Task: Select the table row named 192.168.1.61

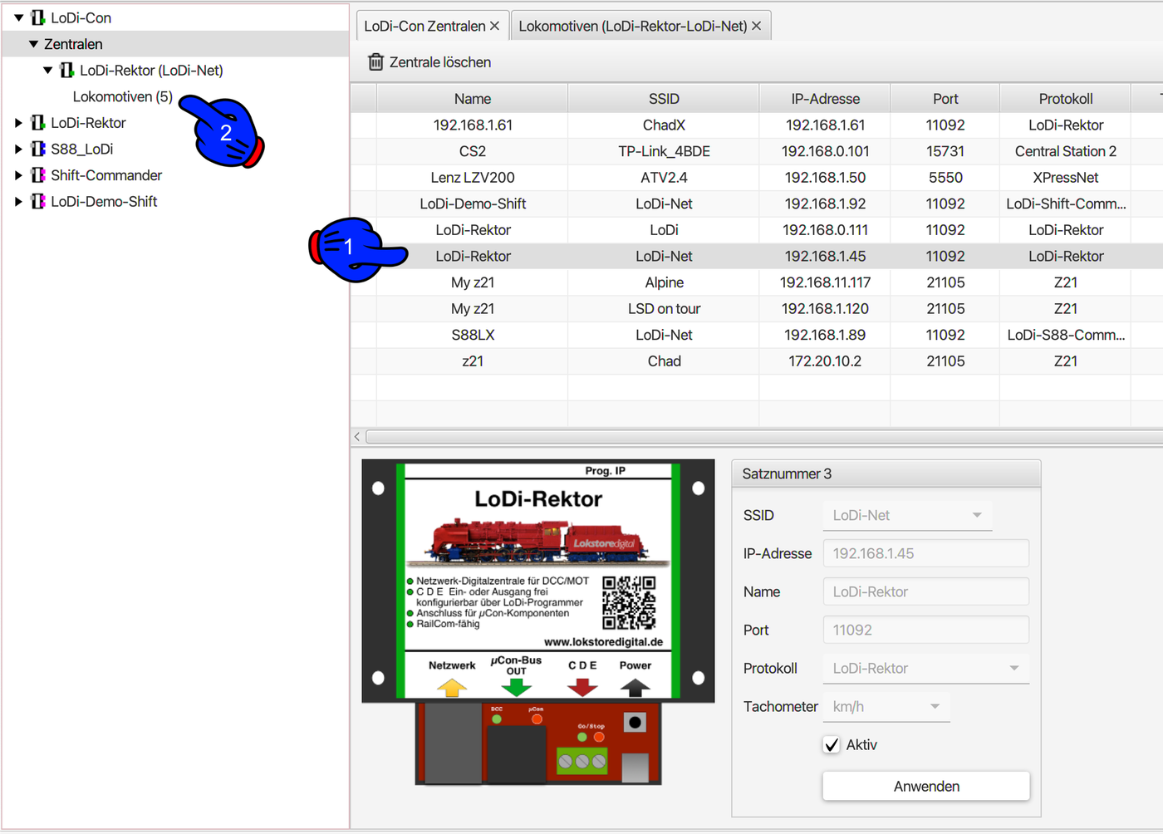Action: [757, 125]
